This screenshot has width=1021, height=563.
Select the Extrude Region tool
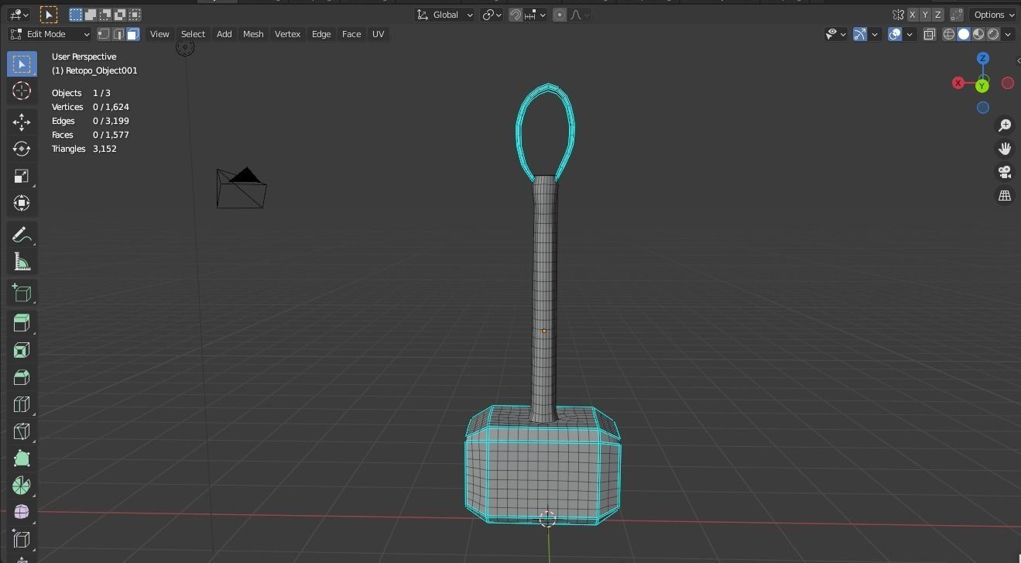pyautogui.click(x=22, y=323)
